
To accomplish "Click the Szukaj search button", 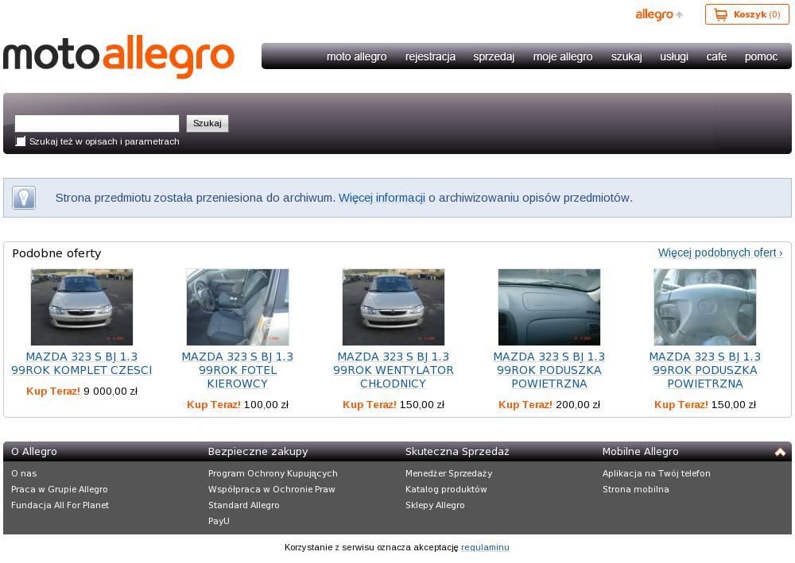I will click(207, 123).
